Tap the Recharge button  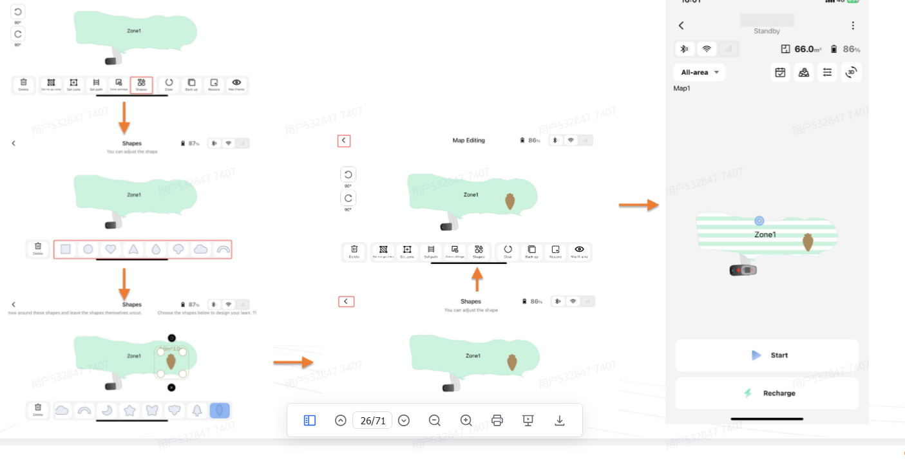[x=767, y=393]
